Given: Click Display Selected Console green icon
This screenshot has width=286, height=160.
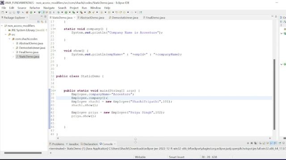Looking at the screenshot, I should 280,143.
